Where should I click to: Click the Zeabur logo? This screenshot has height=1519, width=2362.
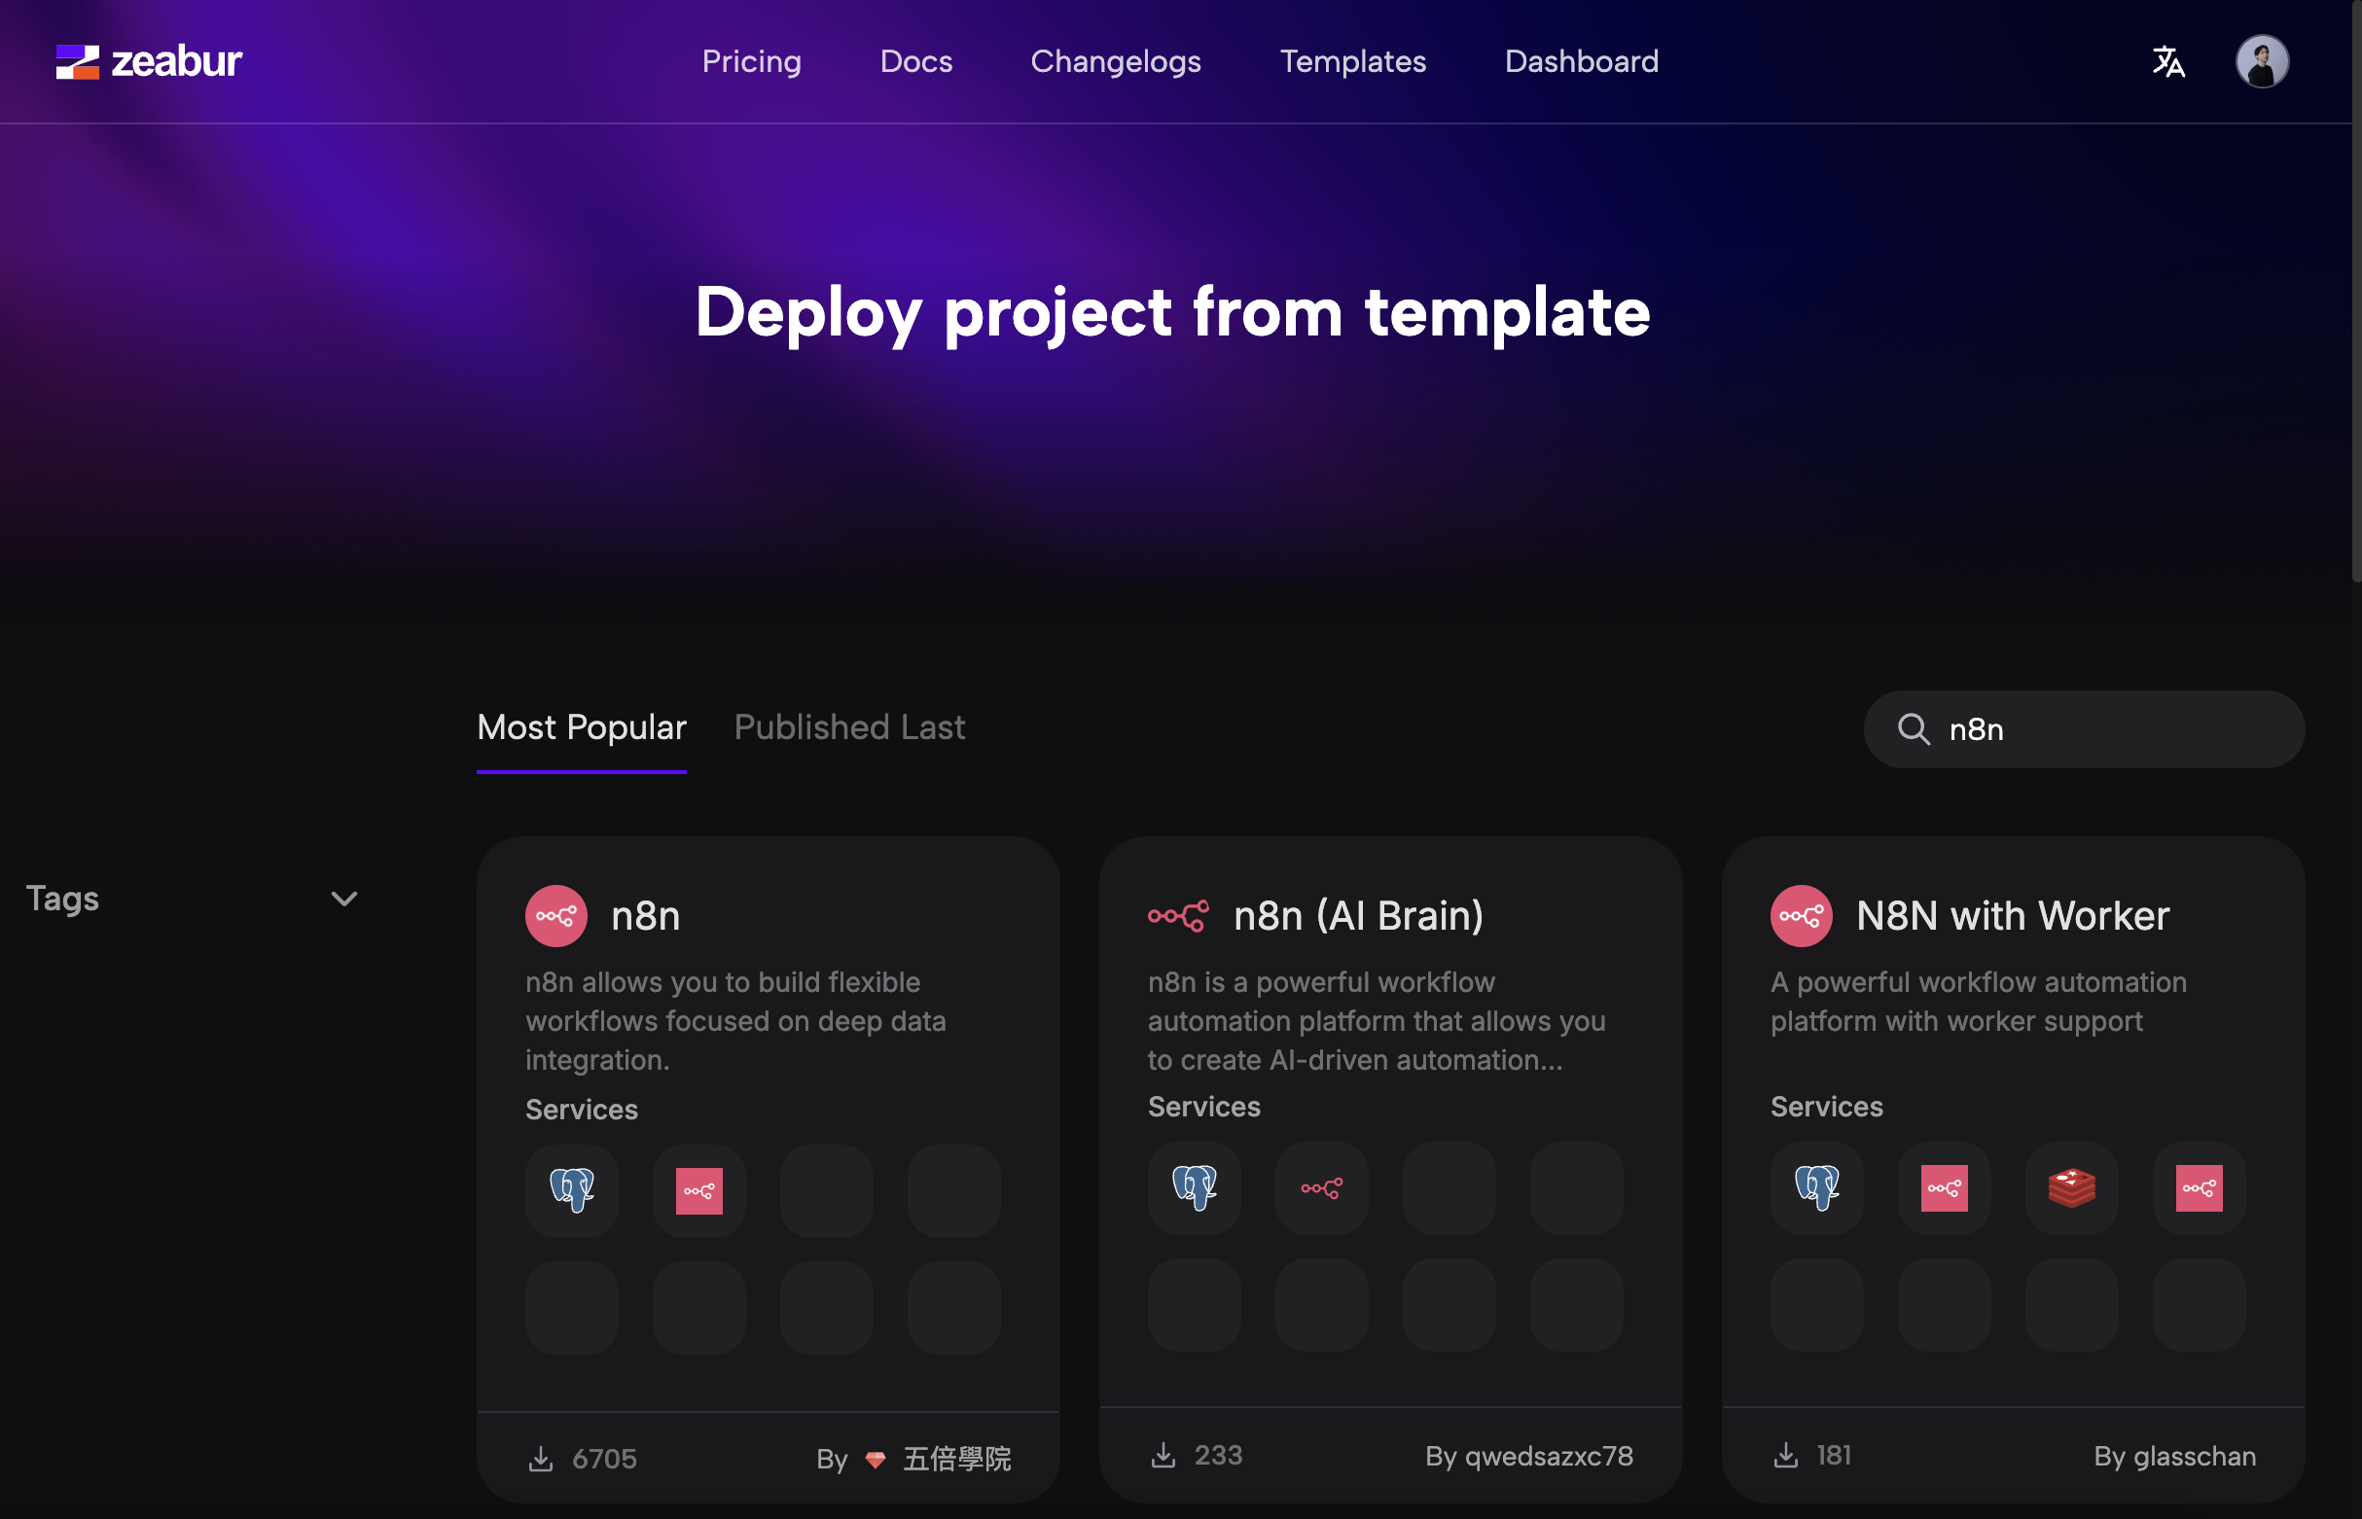tap(149, 61)
